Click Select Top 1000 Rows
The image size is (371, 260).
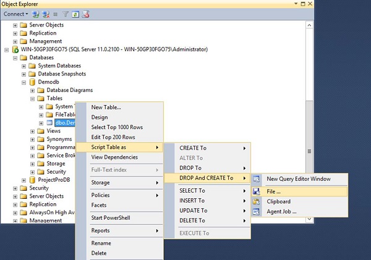click(x=117, y=127)
